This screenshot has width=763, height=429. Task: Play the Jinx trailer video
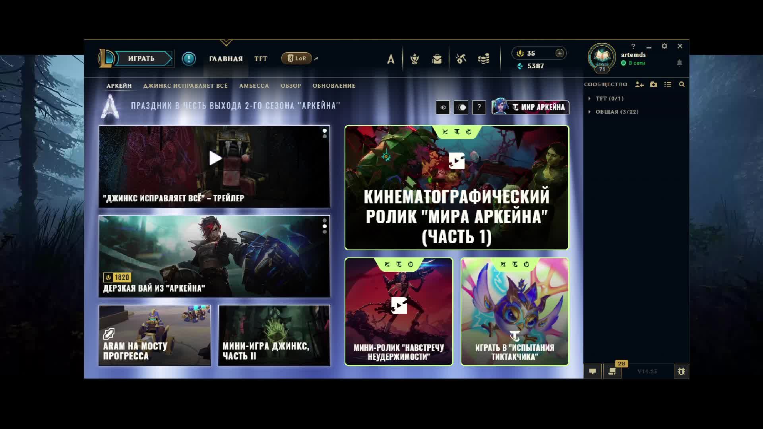[x=215, y=158]
